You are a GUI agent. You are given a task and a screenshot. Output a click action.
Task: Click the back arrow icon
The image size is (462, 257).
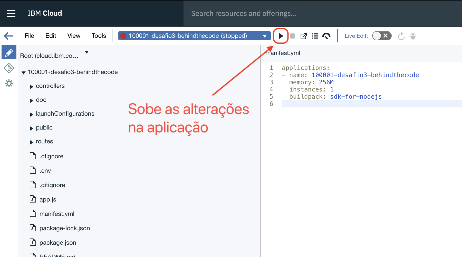pyautogui.click(x=8, y=36)
